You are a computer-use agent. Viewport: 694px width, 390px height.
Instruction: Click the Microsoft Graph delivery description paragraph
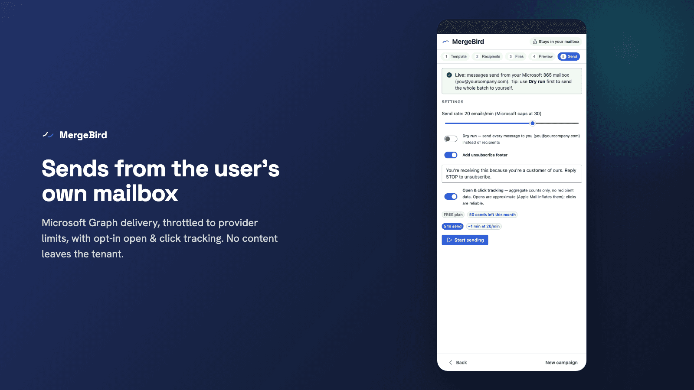[160, 238]
